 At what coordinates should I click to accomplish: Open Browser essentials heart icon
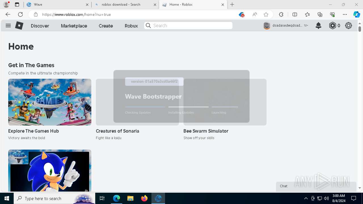click(332, 14)
